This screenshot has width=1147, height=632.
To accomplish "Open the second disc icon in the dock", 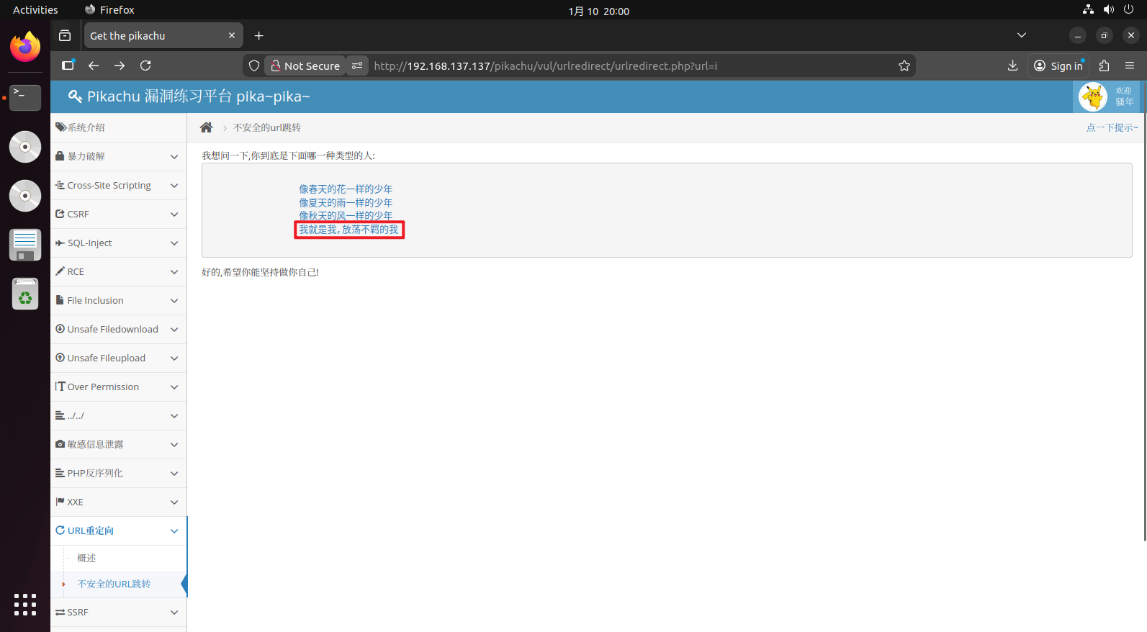I will click(x=25, y=196).
